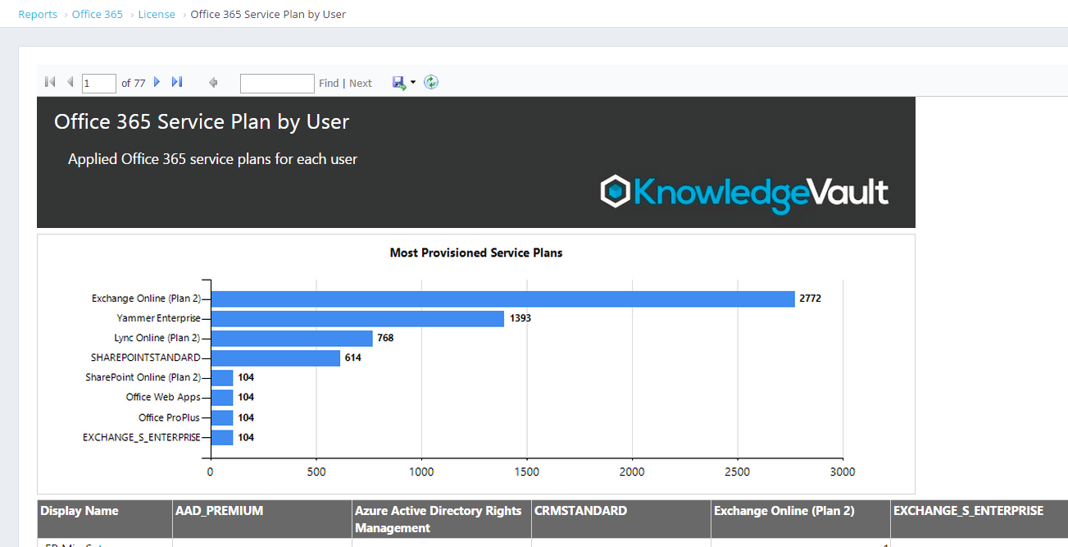The image size is (1068, 547).
Task: Click the Display Name column header
Action: [105, 519]
